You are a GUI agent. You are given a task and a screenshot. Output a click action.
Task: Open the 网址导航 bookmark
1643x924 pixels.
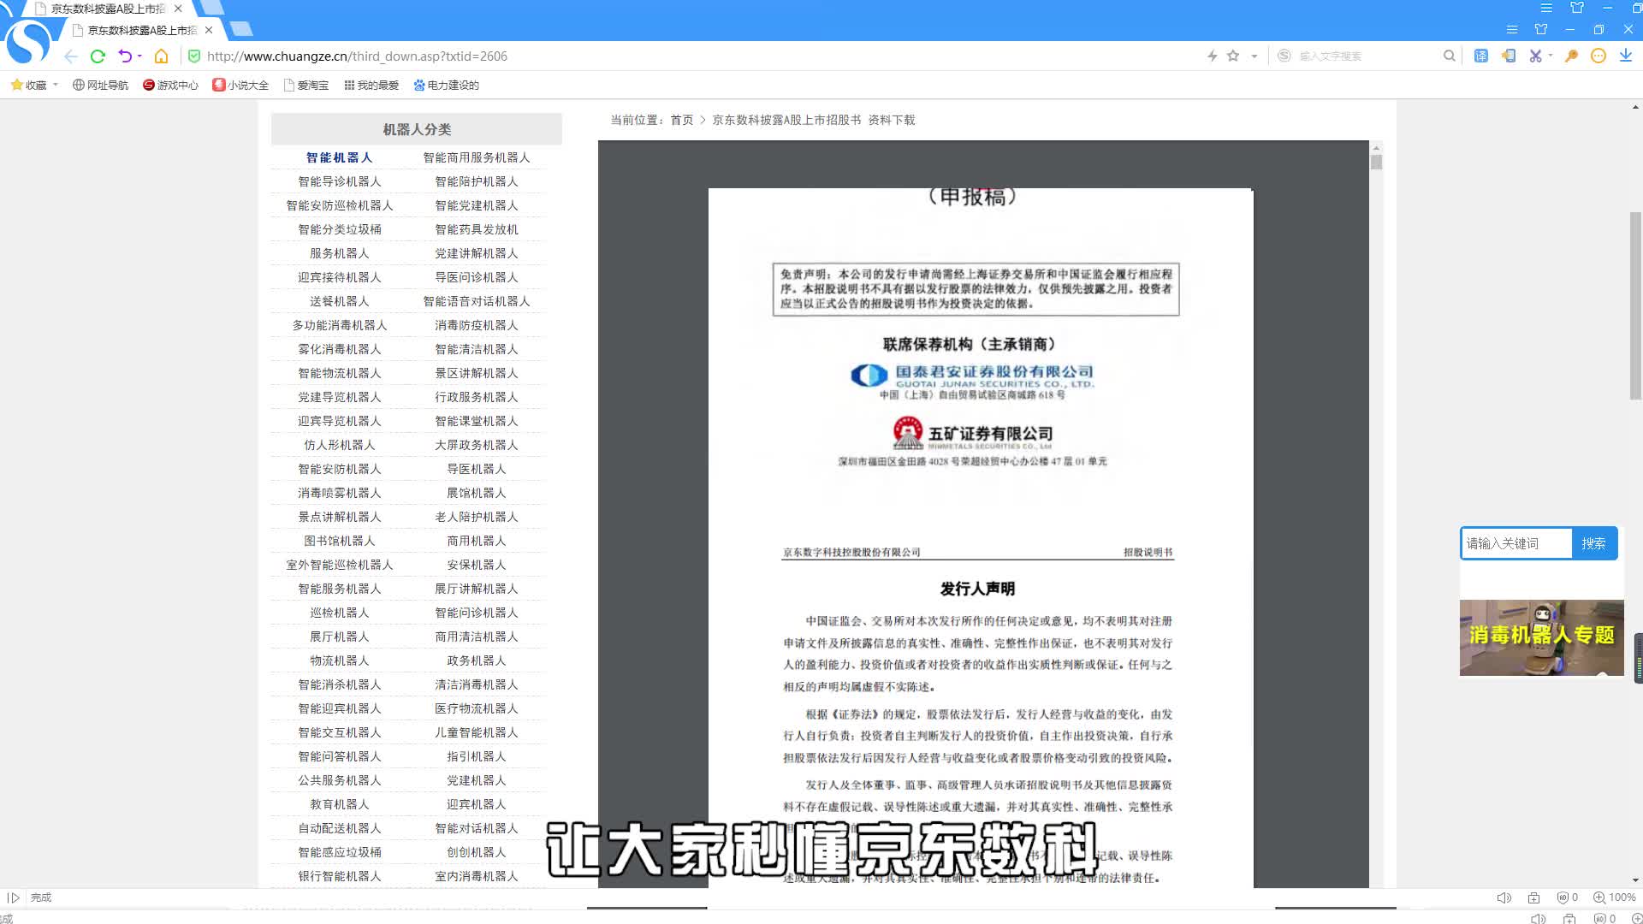pos(100,85)
